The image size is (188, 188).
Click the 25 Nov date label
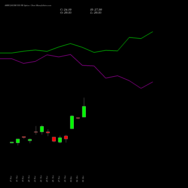pyautogui.click(x=47, y=179)
